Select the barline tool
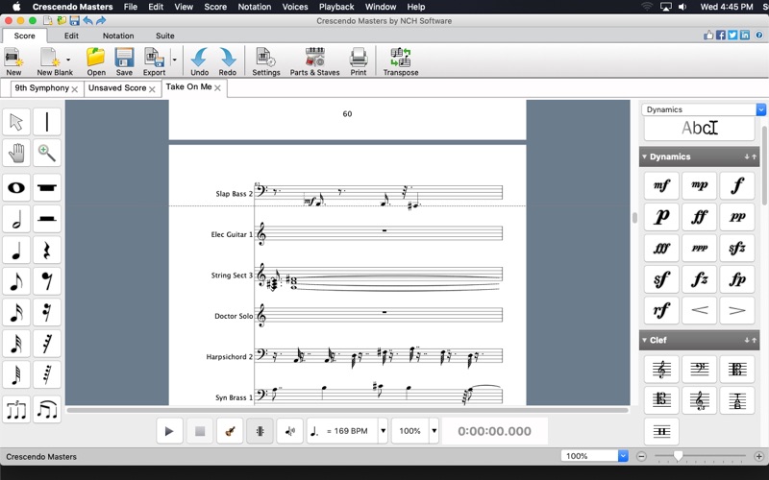The width and height of the screenshot is (769, 480). pyautogui.click(x=47, y=122)
